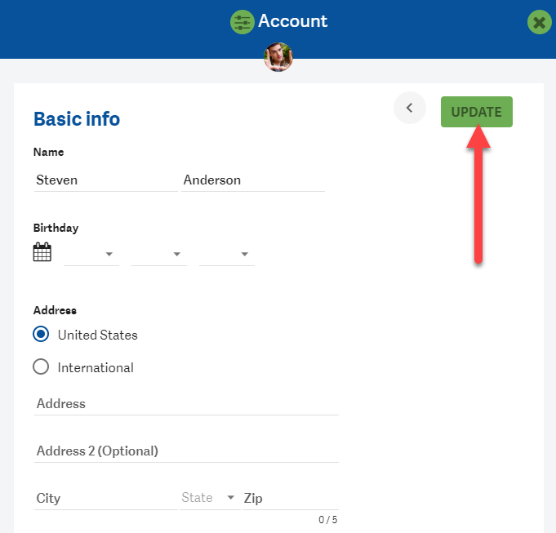
Task: Click the Basic info heading
Action: click(77, 118)
